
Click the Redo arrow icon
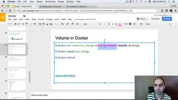click(x=23, y=24)
